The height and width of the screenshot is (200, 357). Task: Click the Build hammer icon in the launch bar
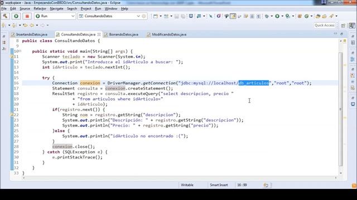(x=5, y=16)
